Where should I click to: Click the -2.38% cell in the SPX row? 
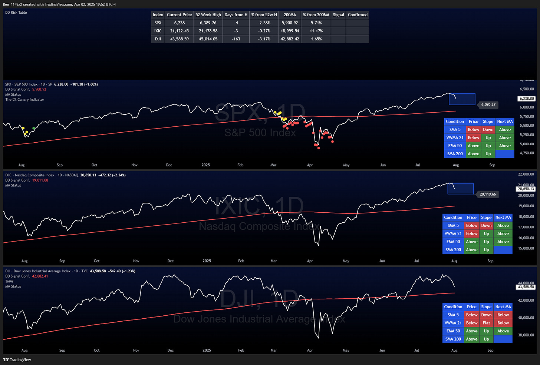[264, 23]
